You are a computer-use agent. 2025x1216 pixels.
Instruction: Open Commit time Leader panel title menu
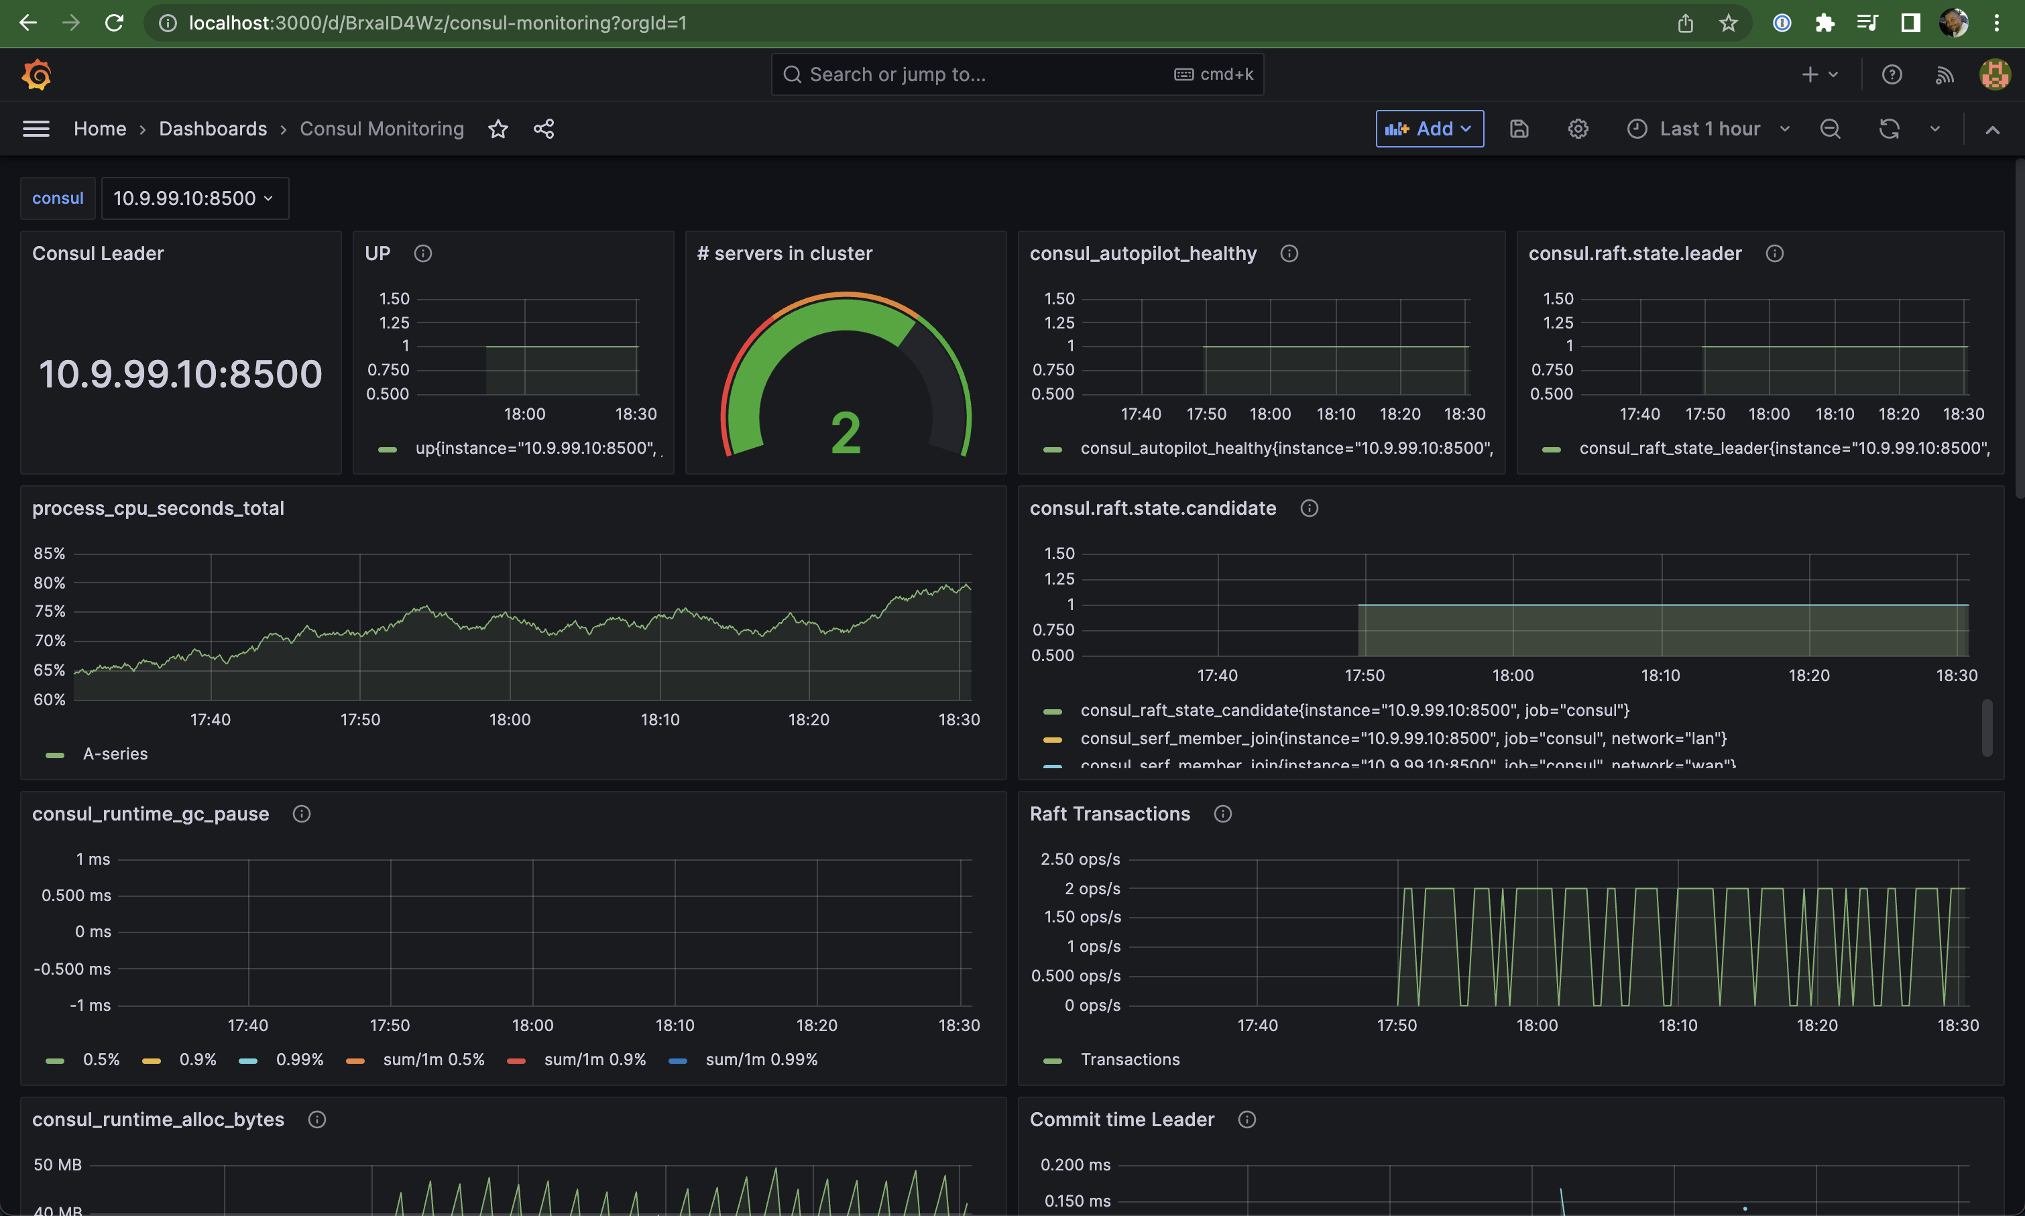click(x=1122, y=1119)
